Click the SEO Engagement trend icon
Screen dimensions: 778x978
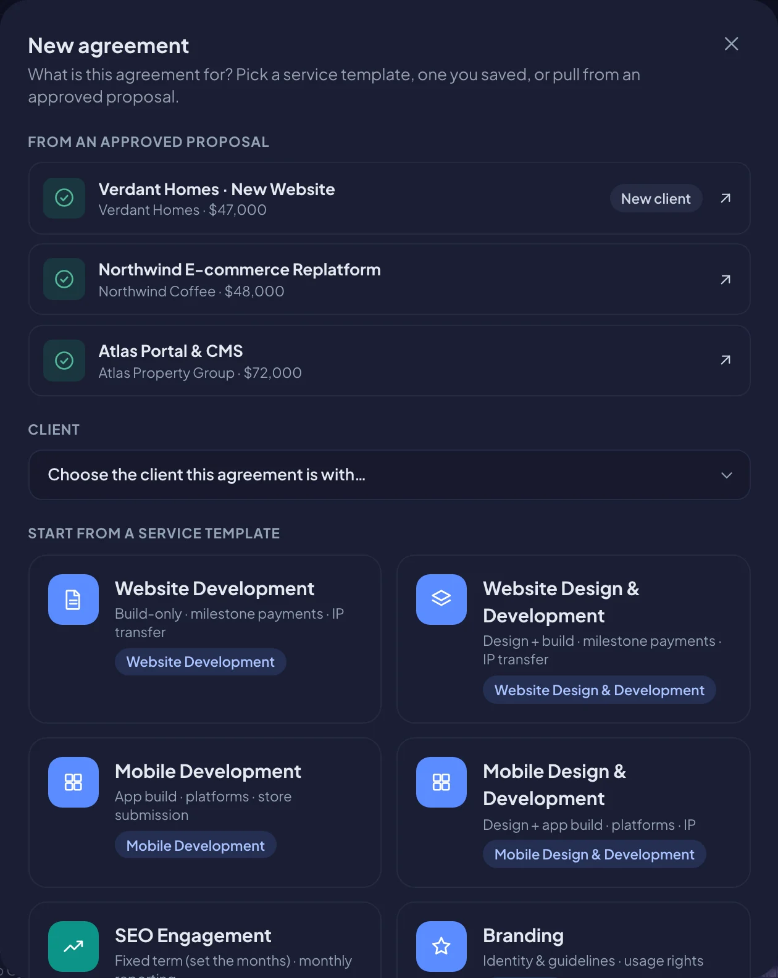[x=73, y=947]
